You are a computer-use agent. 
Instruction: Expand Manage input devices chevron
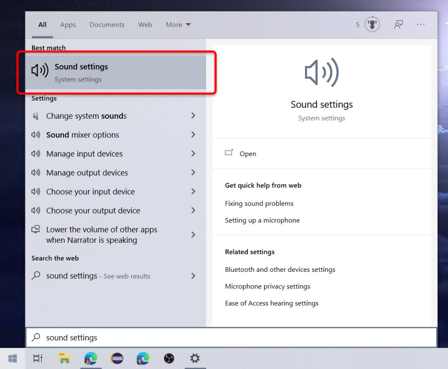(193, 154)
